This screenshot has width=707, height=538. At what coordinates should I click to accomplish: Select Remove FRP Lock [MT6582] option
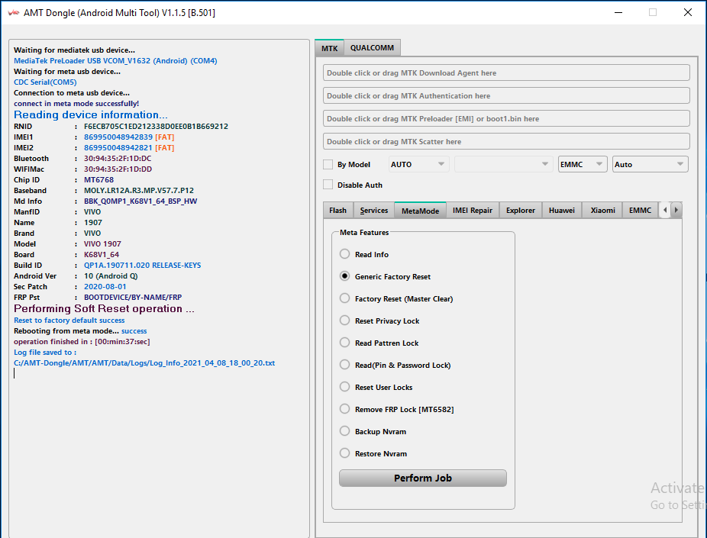(345, 409)
